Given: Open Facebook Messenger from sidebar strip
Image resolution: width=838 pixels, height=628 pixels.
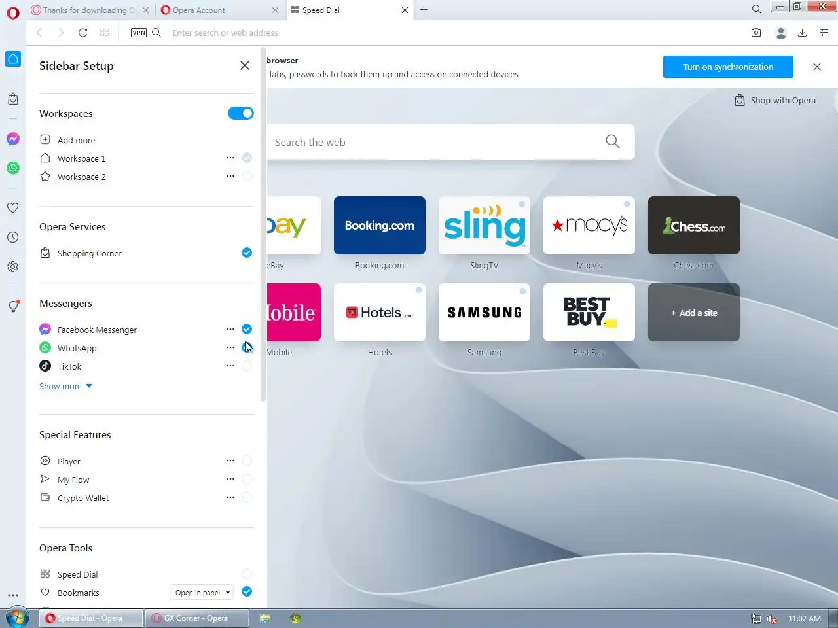Looking at the screenshot, I should pos(13,139).
